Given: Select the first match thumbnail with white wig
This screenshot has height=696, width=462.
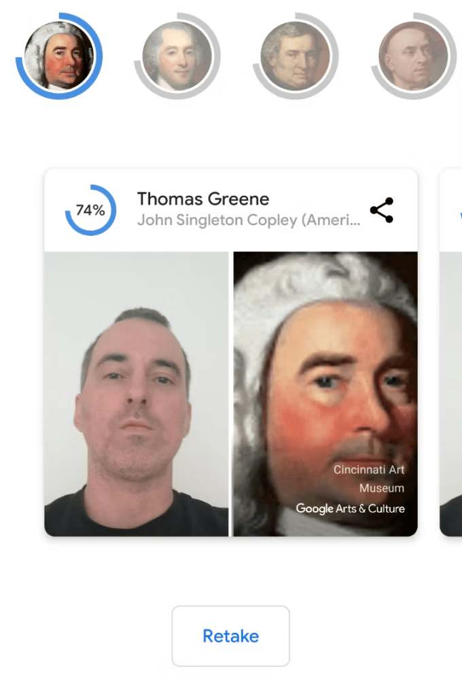Looking at the screenshot, I should click(59, 56).
